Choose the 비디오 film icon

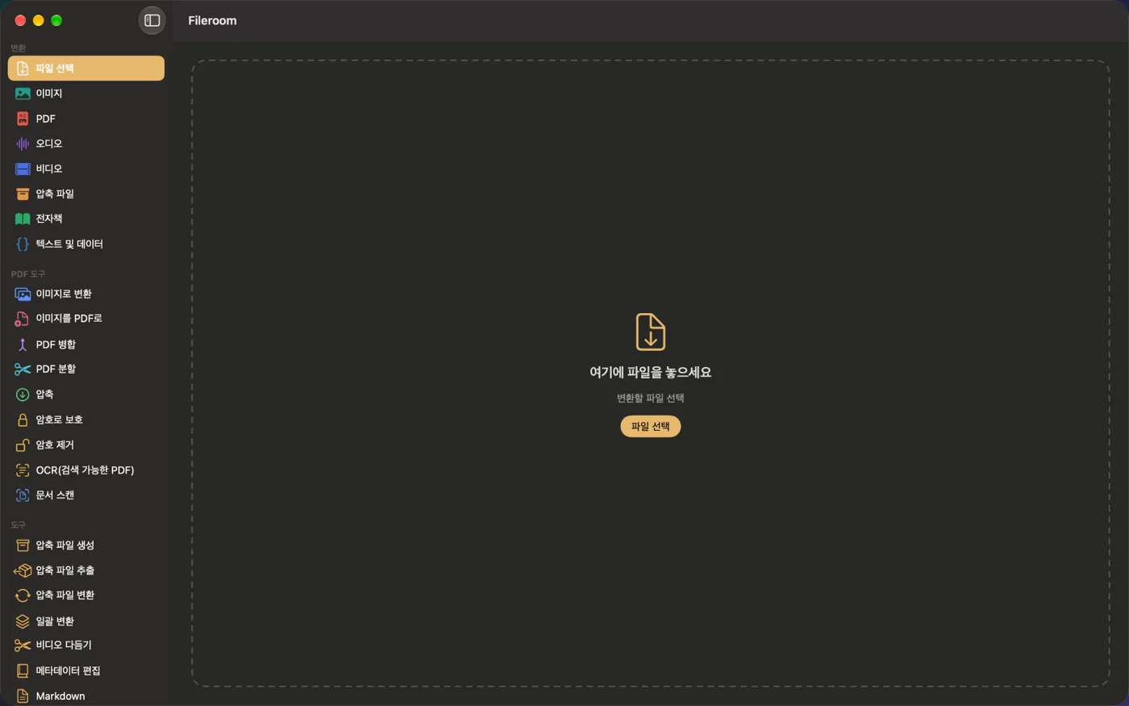pyautogui.click(x=23, y=169)
